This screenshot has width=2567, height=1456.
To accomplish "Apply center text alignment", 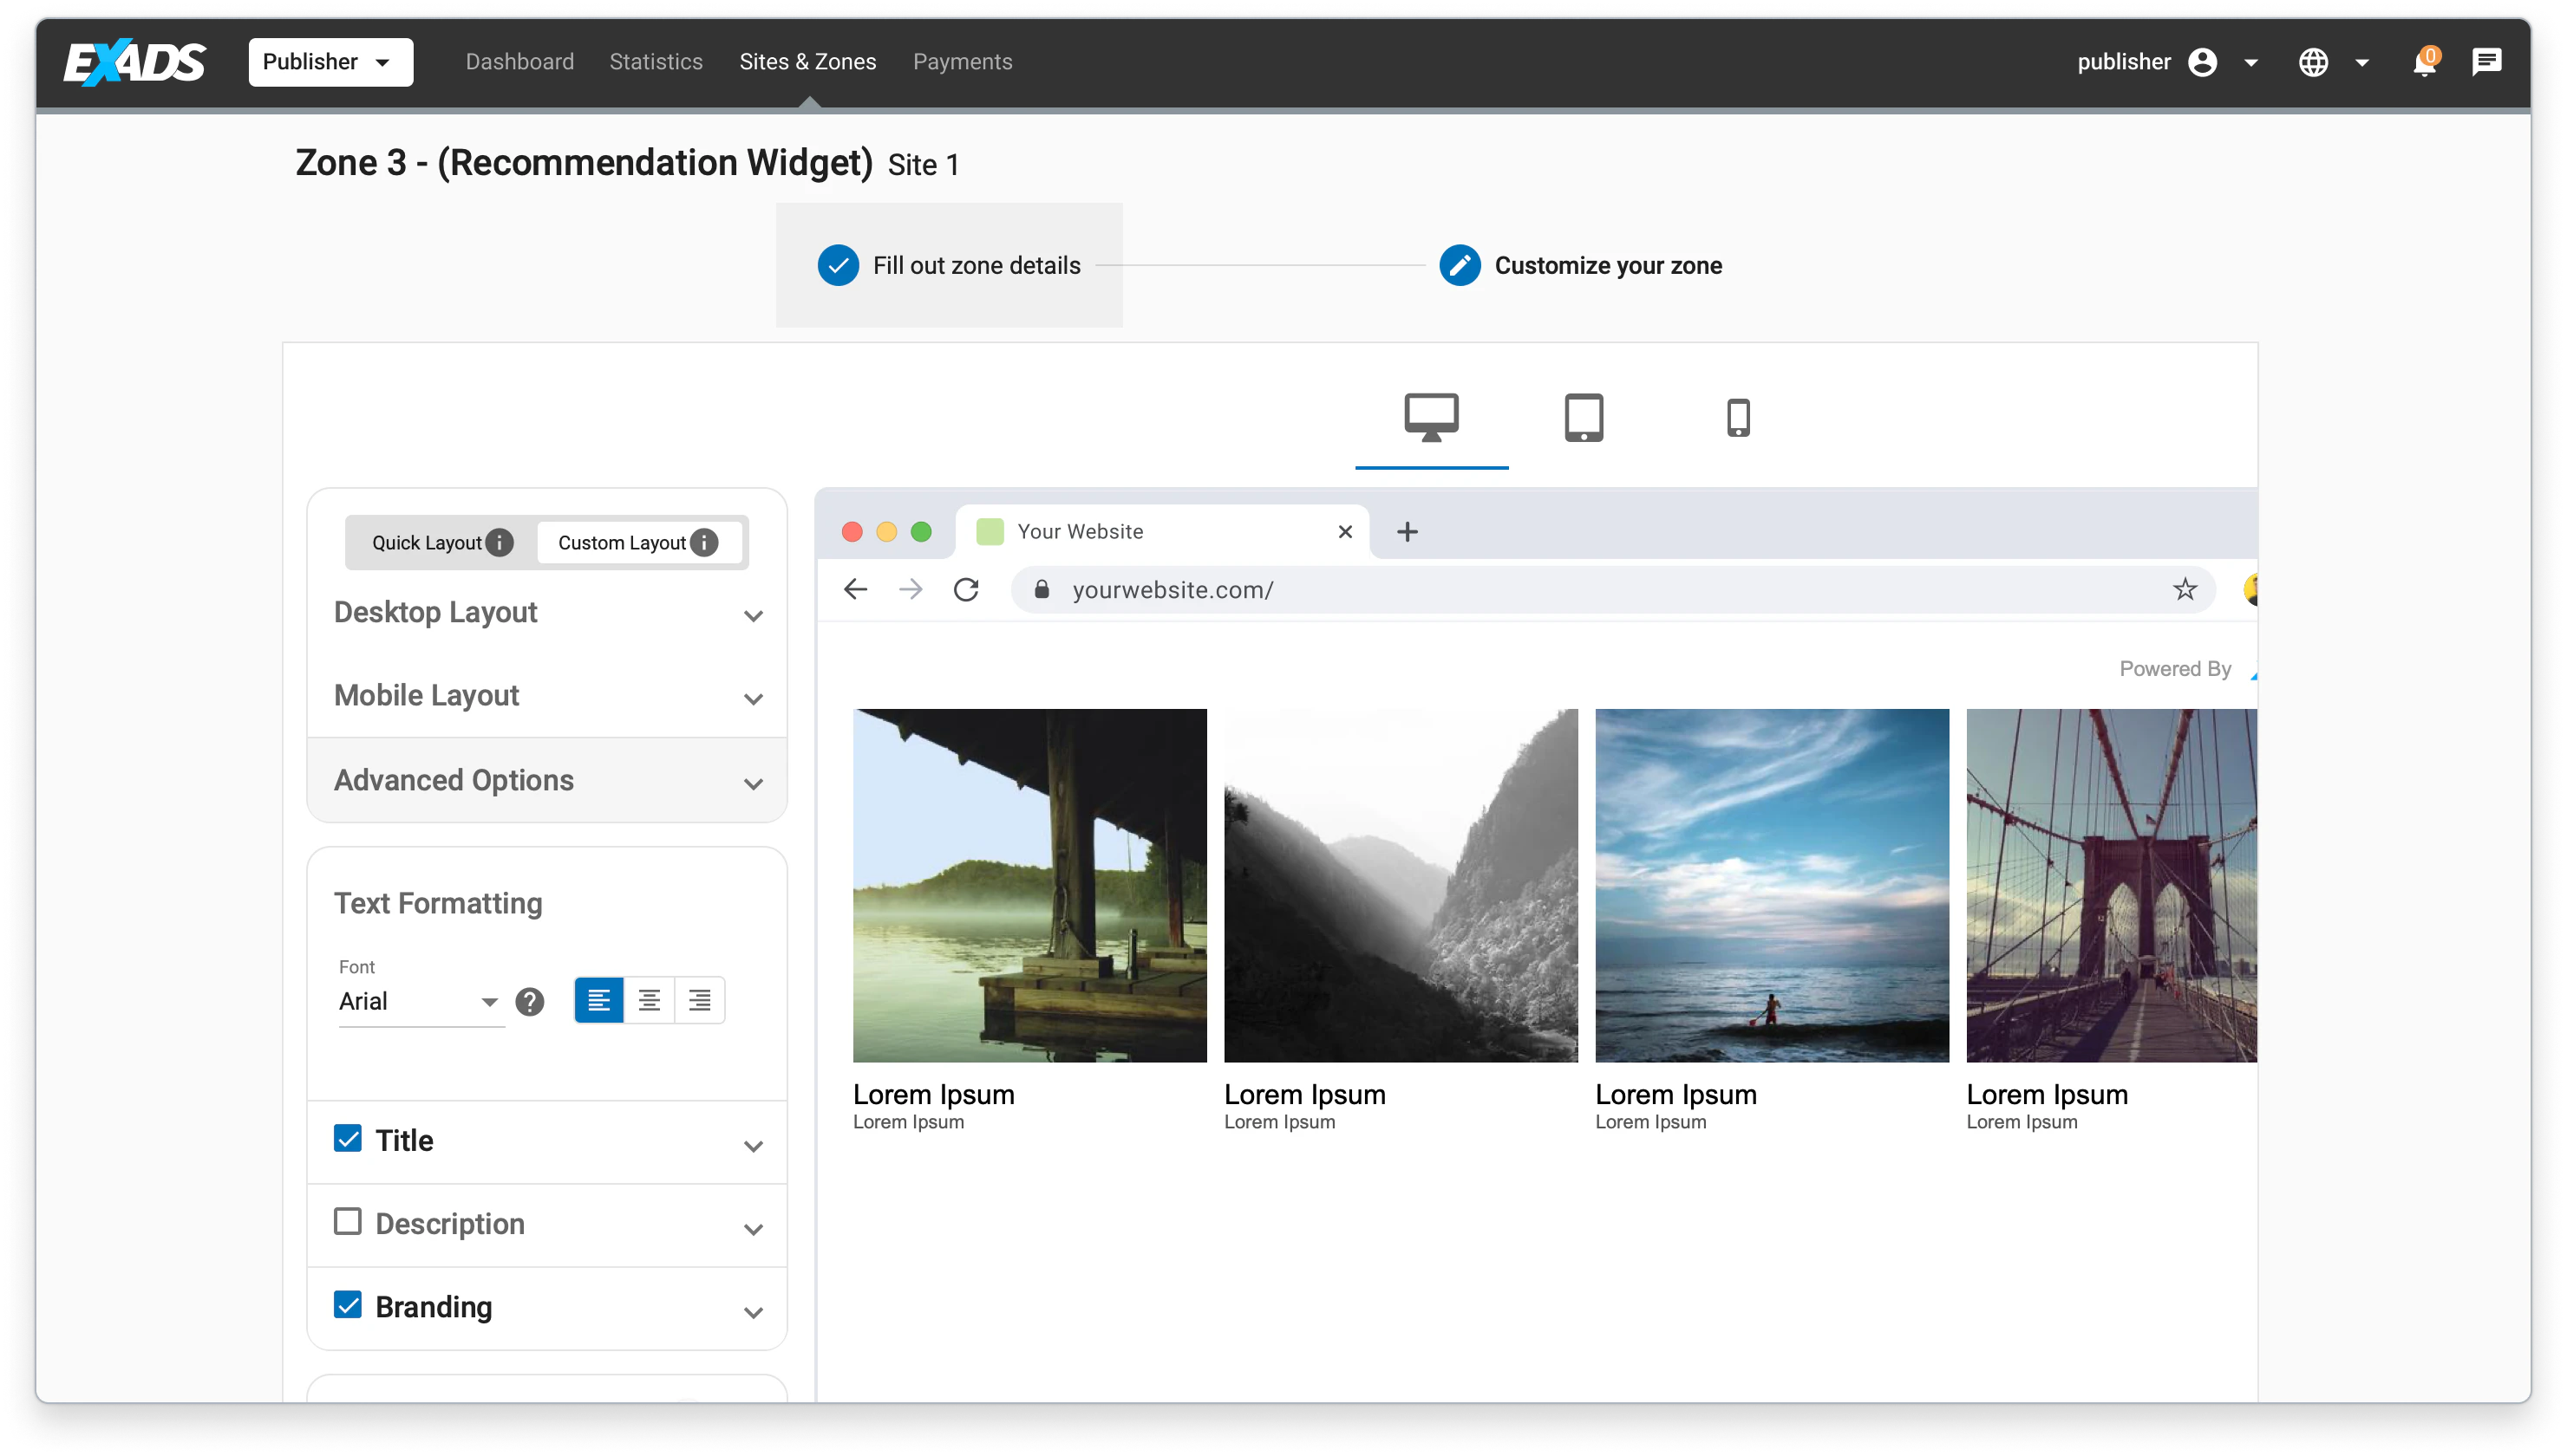I will point(650,1000).
